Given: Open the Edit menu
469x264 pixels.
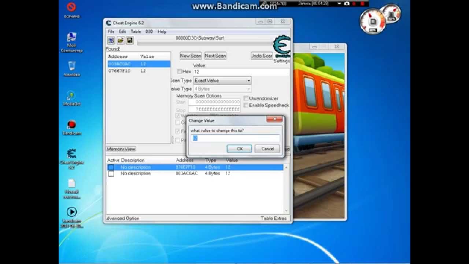Looking at the screenshot, I should [122, 32].
